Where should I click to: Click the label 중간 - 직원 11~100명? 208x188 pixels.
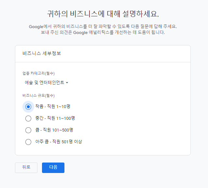(x=55, y=118)
